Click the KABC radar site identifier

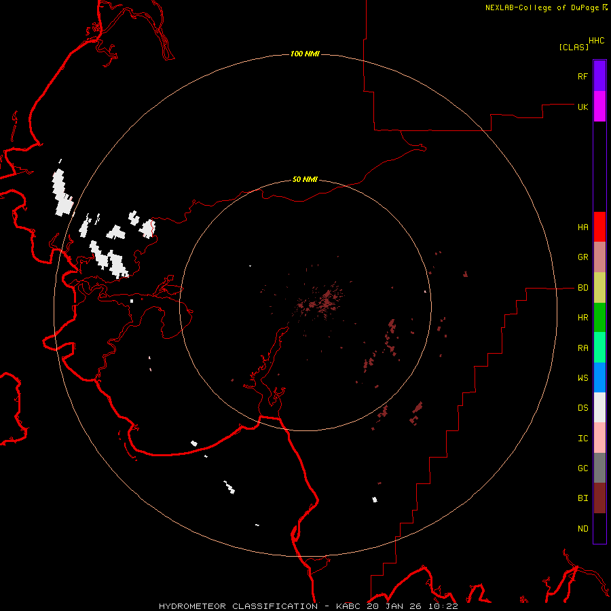pyautogui.click(x=349, y=606)
